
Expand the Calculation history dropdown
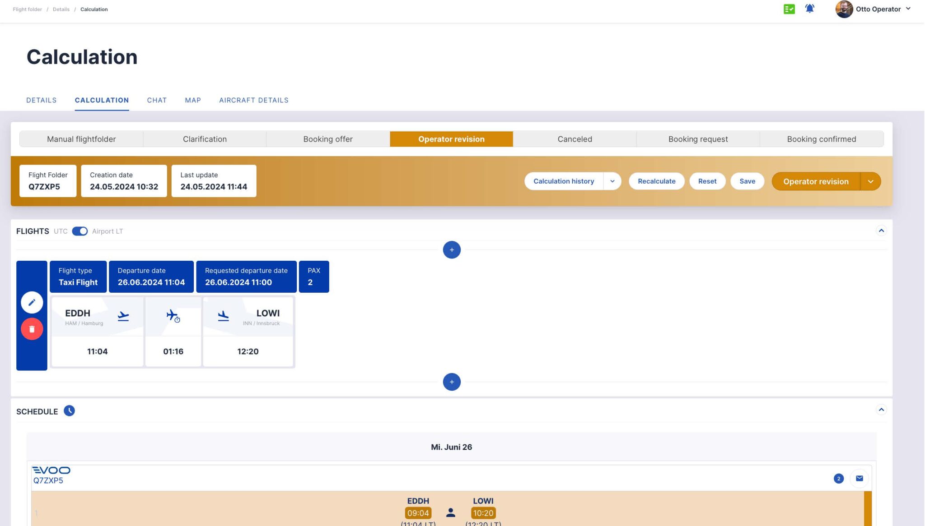pyautogui.click(x=612, y=181)
